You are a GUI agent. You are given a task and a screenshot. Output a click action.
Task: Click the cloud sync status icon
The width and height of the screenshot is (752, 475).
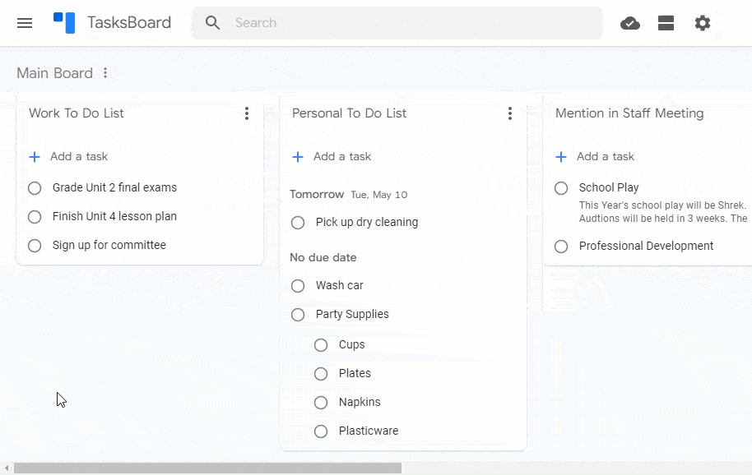[629, 23]
